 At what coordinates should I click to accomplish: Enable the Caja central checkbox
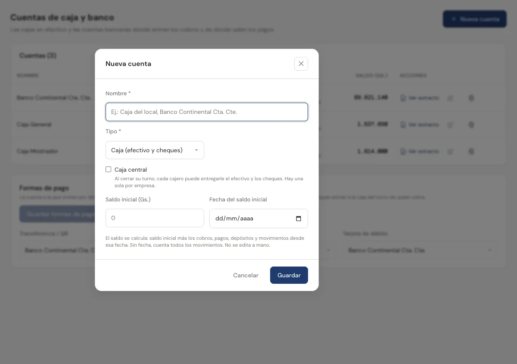pos(108,169)
